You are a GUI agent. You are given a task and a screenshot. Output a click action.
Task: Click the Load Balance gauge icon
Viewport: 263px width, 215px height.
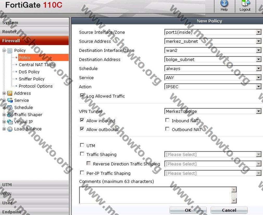point(10,129)
